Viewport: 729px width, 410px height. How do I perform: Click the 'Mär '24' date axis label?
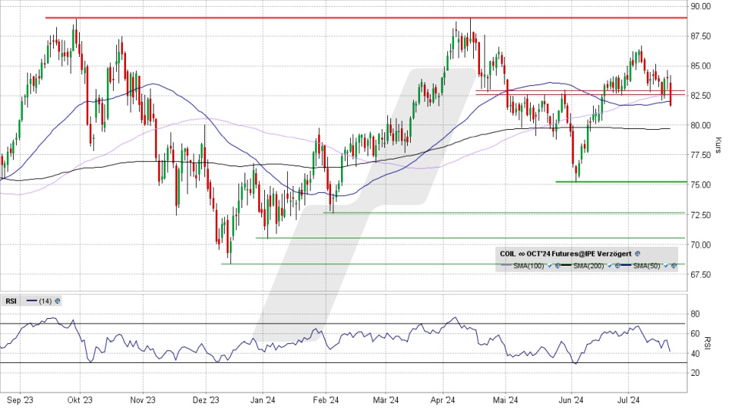tap(386, 400)
